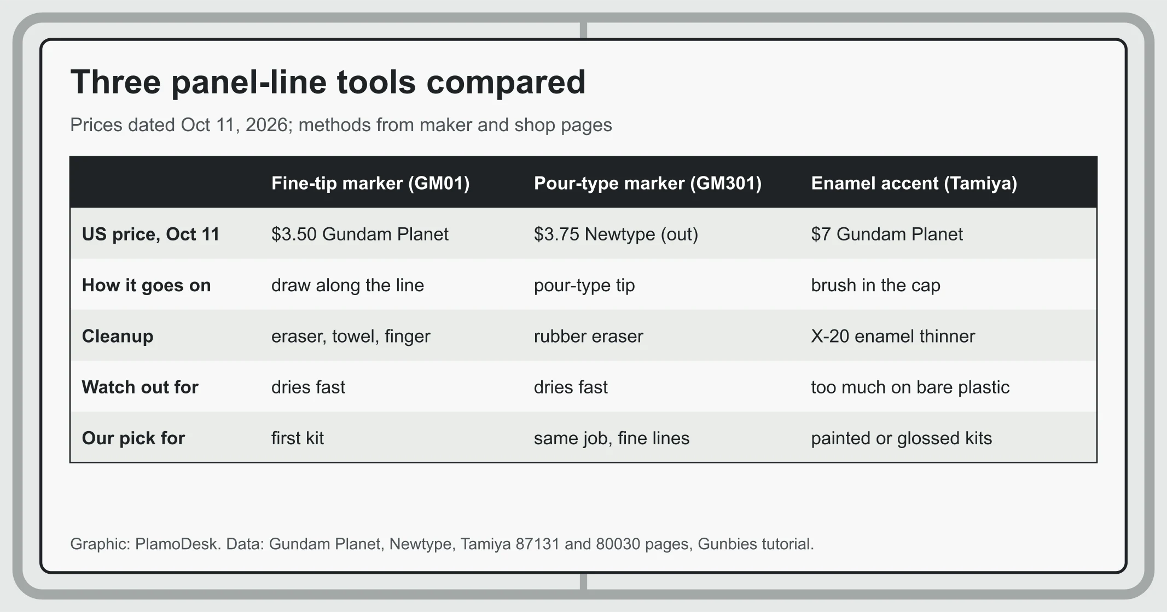Click the 'How it goes on' row label
The image size is (1167, 612).
coord(146,285)
